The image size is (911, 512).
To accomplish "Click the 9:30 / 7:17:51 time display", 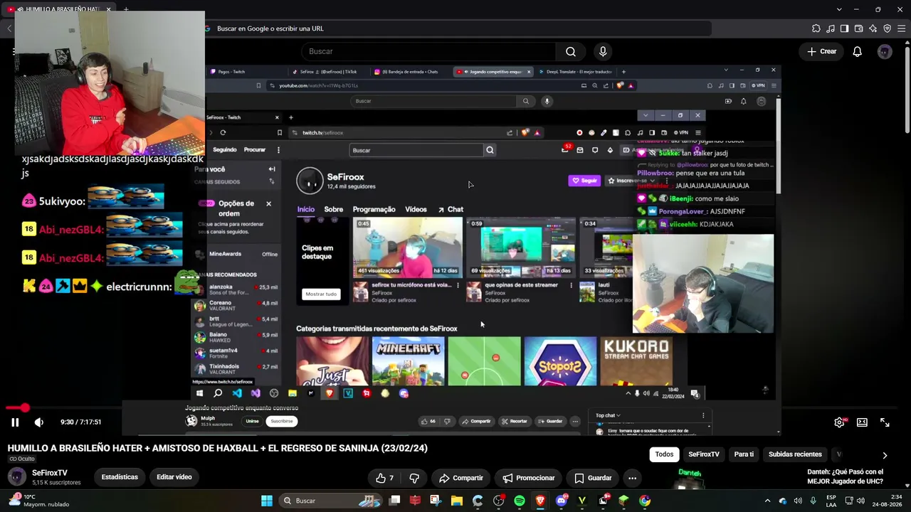I will [x=80, y=422].
